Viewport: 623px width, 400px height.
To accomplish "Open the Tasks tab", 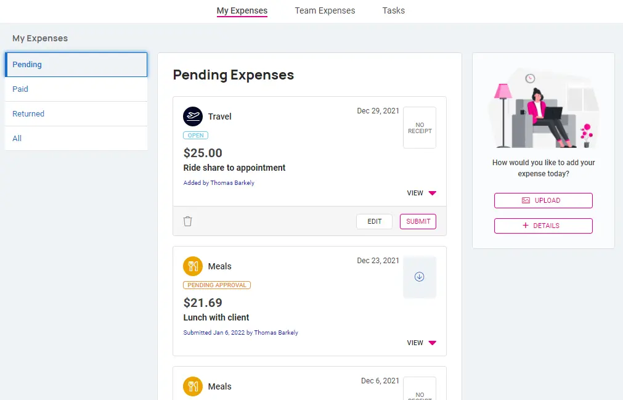I will coord(393,10).
